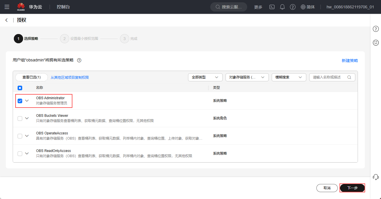Click 系统角色 type in Buckets Viewer row
The image size is (381, 199).
click(220, 118)
